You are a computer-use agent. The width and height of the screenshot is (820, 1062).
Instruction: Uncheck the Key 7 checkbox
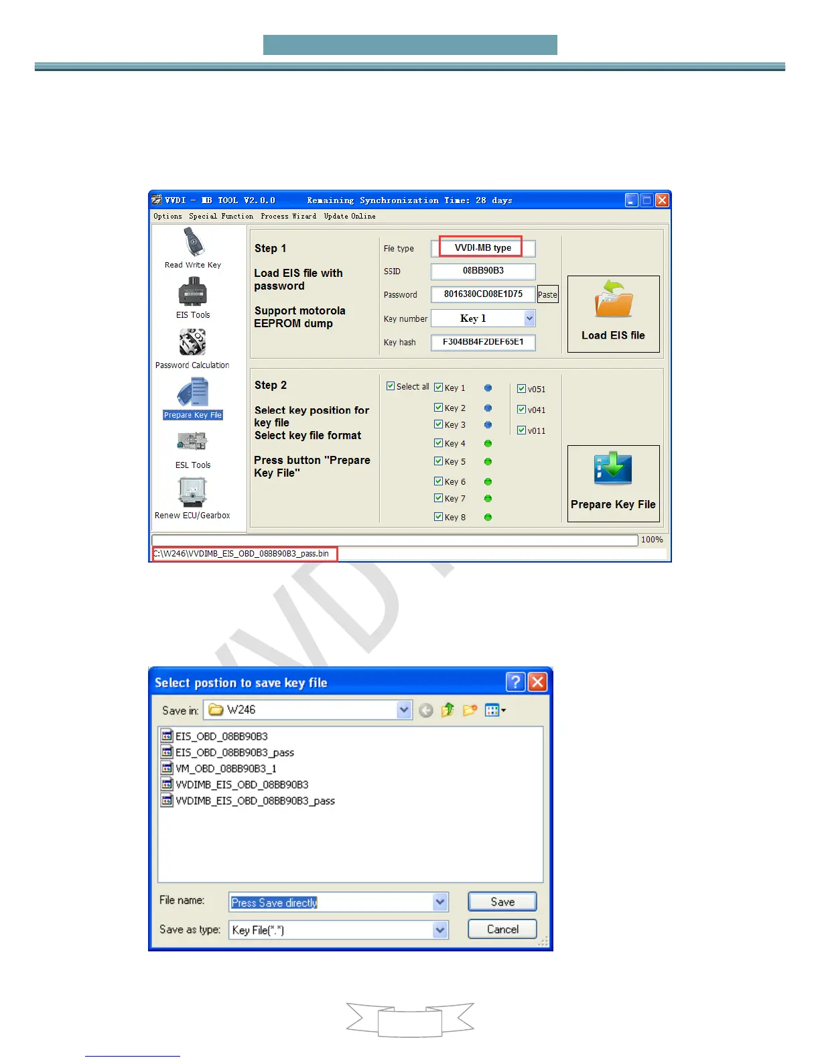pyautogui.click(x=438, y=497)
